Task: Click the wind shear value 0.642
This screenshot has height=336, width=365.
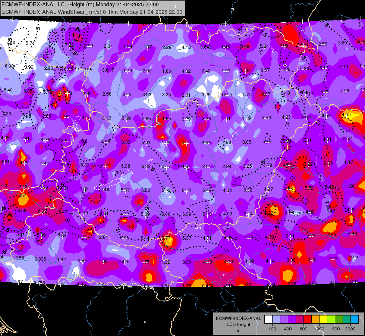Action: [206, 47]
